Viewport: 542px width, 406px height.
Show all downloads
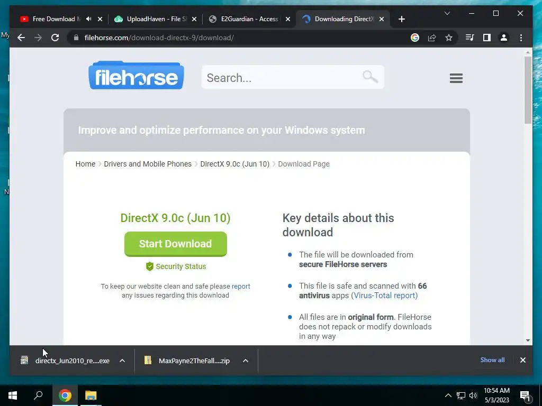coord(492,359)
